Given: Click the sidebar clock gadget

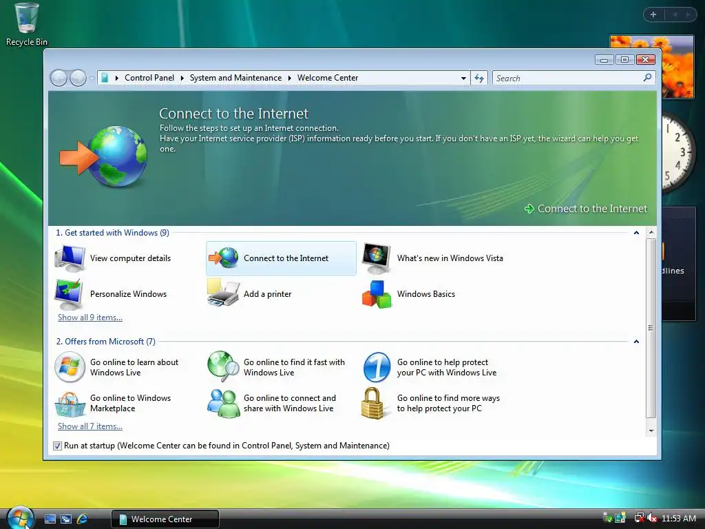Looking at the screenshot, I should [678, 152].
